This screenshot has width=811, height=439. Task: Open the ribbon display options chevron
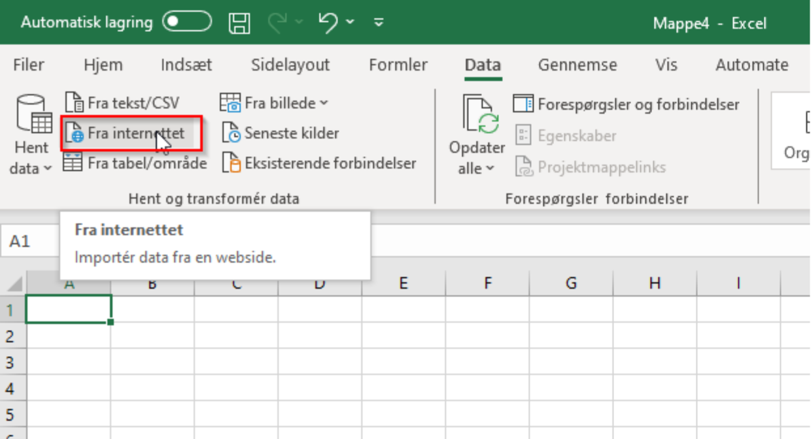point(377,23)
